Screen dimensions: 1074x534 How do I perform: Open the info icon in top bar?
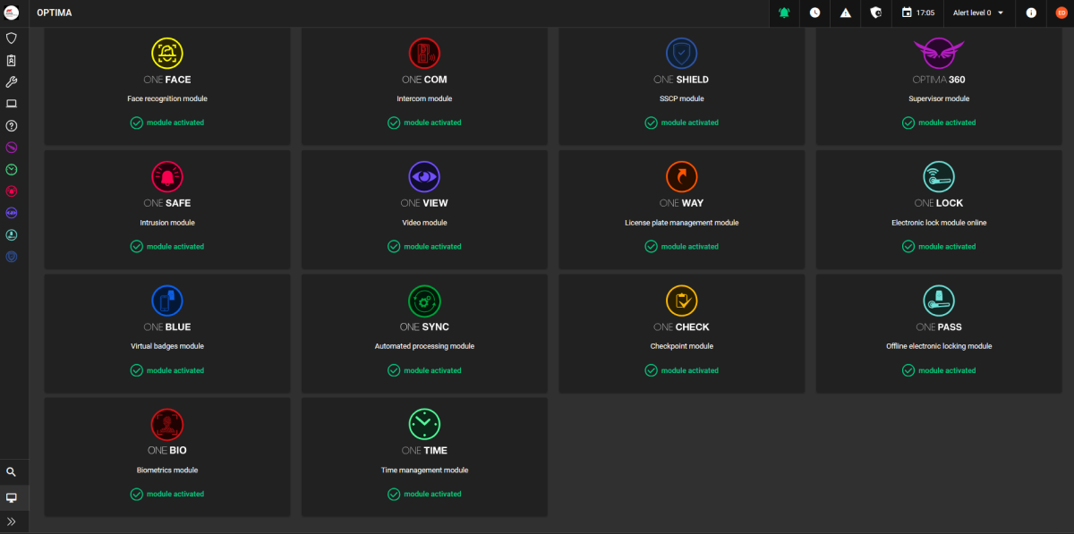(x=1031, y=13)
